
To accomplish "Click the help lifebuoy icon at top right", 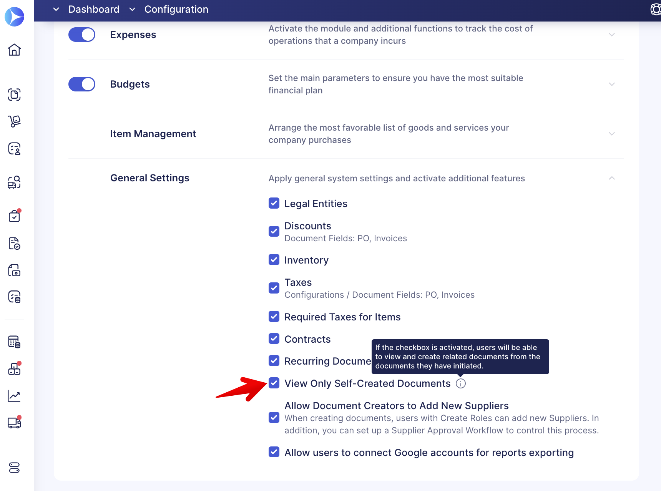I will coord(655,9).
